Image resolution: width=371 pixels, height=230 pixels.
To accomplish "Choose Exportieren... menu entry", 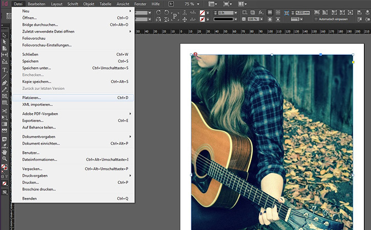I will (x=73, y=121).
